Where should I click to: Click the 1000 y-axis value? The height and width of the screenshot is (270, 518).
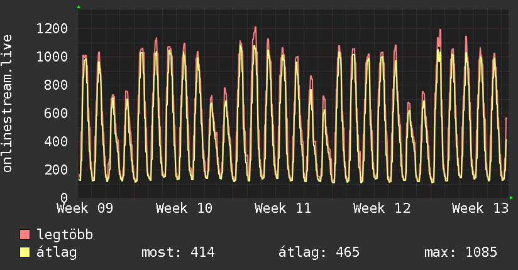[52, 57]
